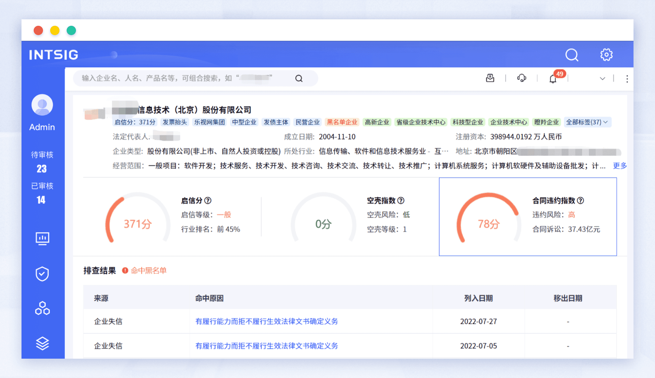Image resolution: width=655 pixels, height=378 pixels.
Task: Open the stacked layers sidebar icon
Action: click(42, 343)
